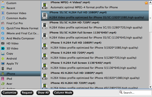Click the format list scrollbar thumb

click(150, 18)
